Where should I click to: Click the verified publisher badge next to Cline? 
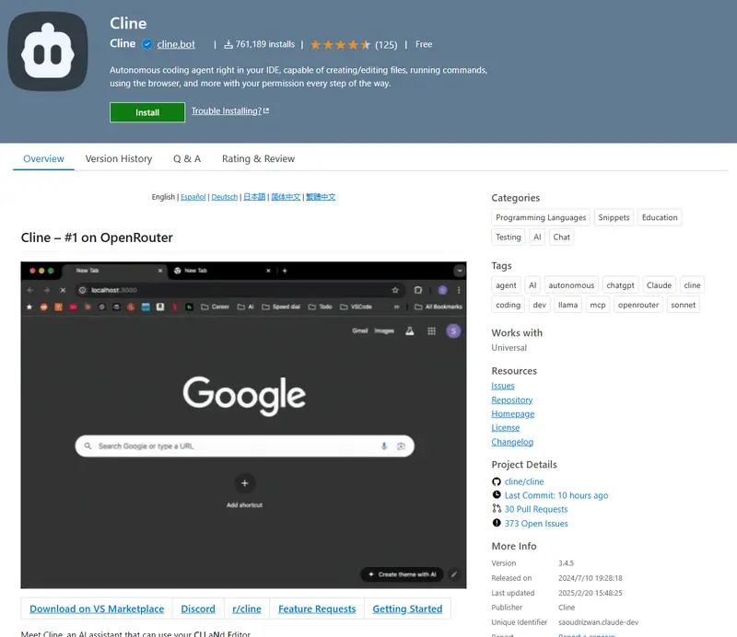click(x=146, y=44)
